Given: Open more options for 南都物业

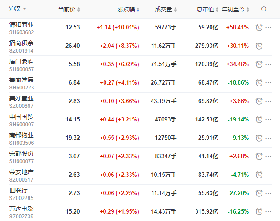Looking at the screenshot, I should [x=269, y=138].
